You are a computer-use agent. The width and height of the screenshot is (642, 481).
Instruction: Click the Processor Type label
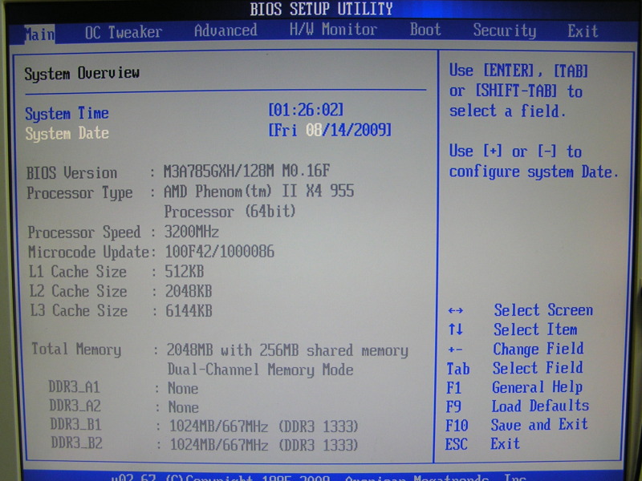coord(79,193)
